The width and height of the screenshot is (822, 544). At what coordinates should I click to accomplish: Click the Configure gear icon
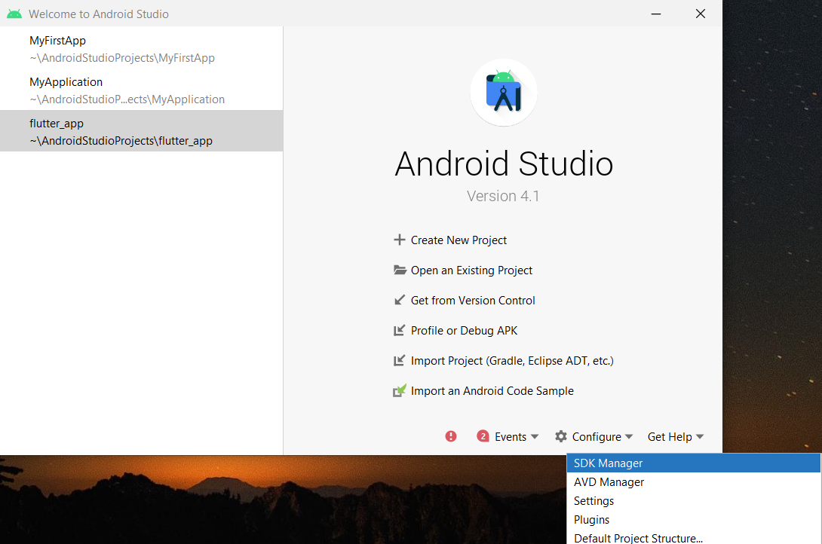561,436
